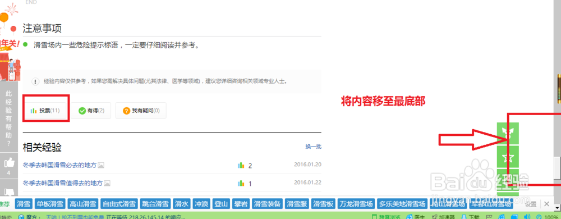Click the truck icon in left sidebar bottom

coord(8,191)
